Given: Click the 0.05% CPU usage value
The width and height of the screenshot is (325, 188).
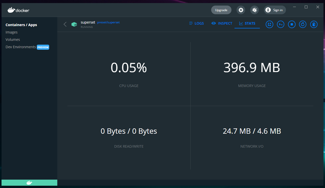Looking at the screenshot, I should click(129, 68).
